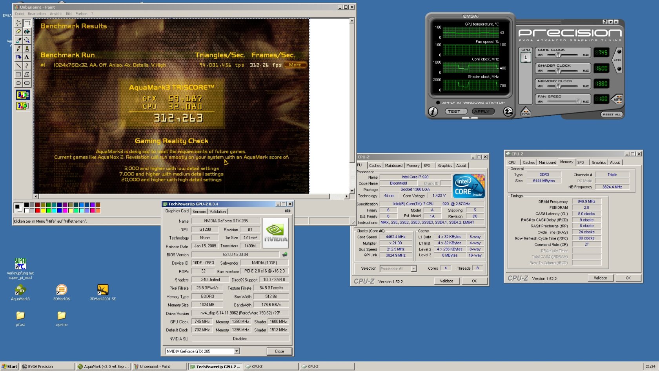The height and width of the screenshot is (371, 659).
Task: Switch to EVGA Precision taskbar item
Action: coord(47,367)
